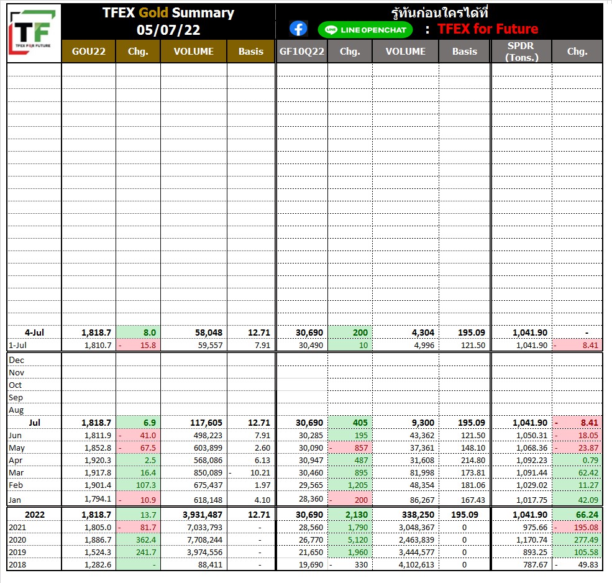The width and height of the screenshot is (612, 583).
Task: Click the TF logo at top left
Action: 34,33
